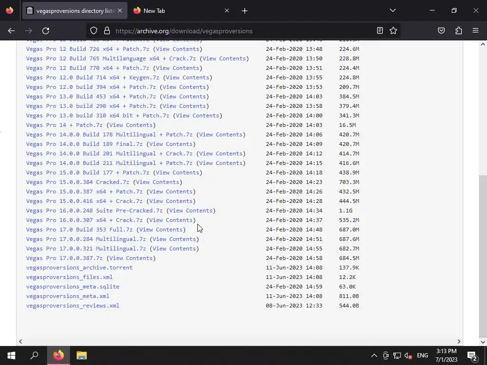Switch to the New Tab tab

coord(181,10)
